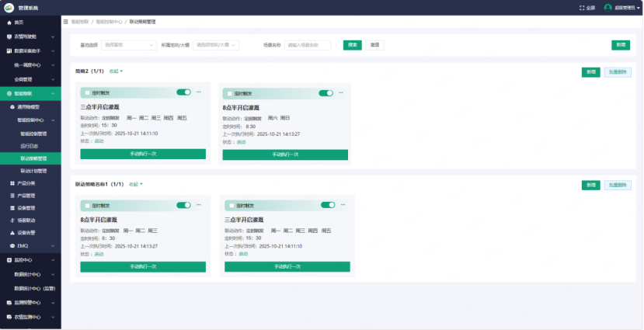
Task: Collapse the 策略2 group with 收起
Action: pos(116,71)
